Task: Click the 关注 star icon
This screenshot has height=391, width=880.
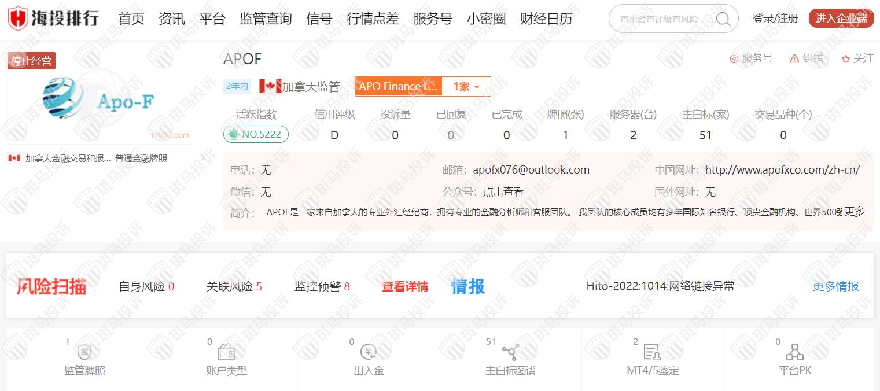Action: point(845,59)
